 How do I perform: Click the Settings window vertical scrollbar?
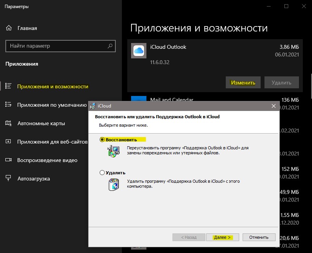point(311,86)
